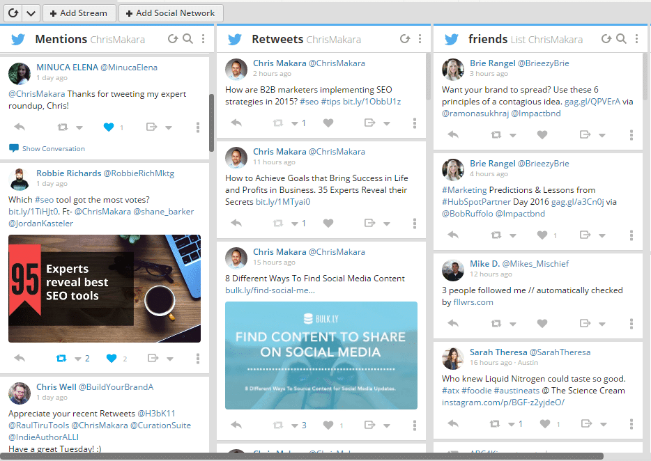651x461 pixels.
Task: Retweet Mike D.'s followers tweet
Action: pyautogui.click(x=496, y=323)
